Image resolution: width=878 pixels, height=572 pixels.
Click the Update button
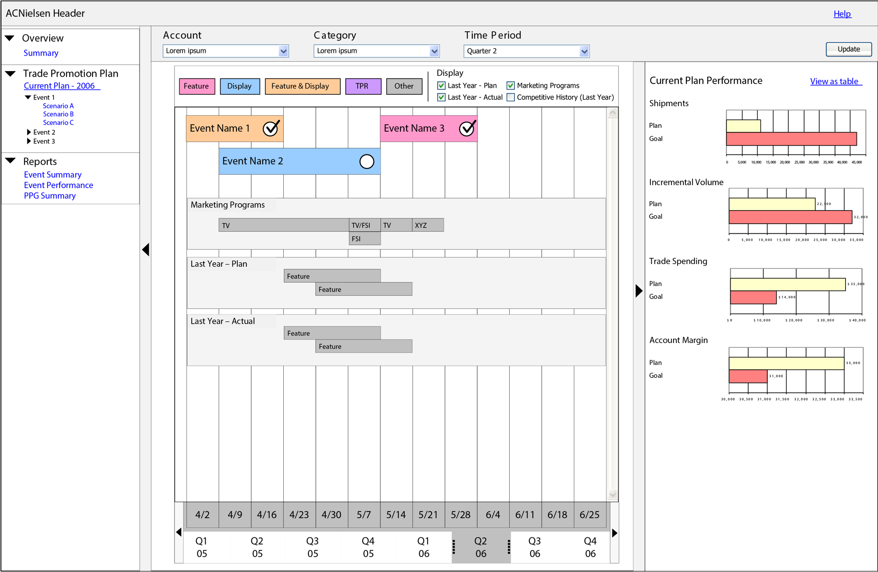[848, 49]
